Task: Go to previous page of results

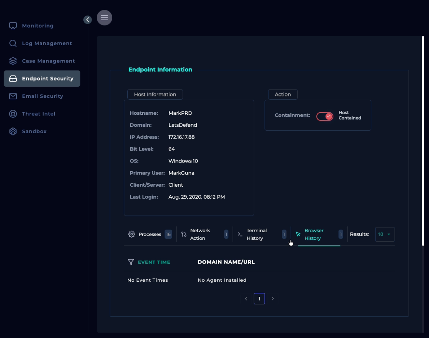Action: [x=246, y=299]
